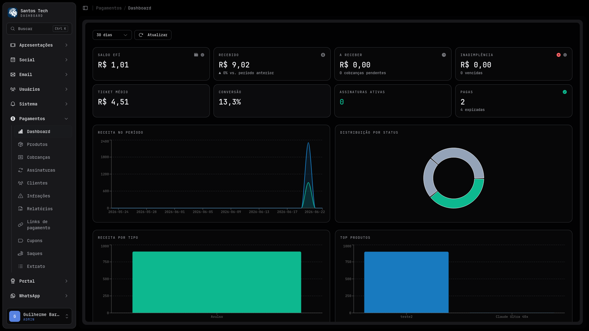Collapse the Pagamentos section chevron
589x331 pixels.
pyautogui.click(x=66, y=119)
